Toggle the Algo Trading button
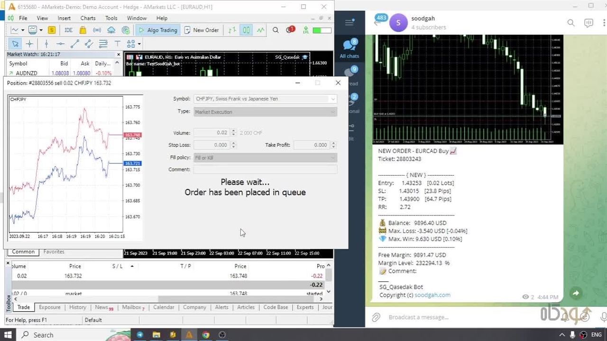This screenshot has width=607, height=341. tap(157, 30)
